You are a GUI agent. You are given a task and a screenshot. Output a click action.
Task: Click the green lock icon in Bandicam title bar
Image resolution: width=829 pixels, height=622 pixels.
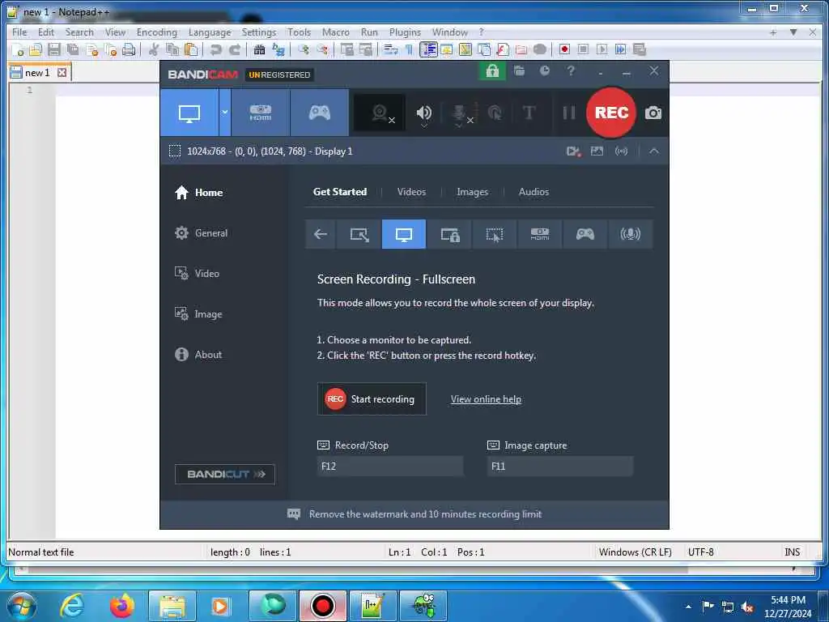492,71
